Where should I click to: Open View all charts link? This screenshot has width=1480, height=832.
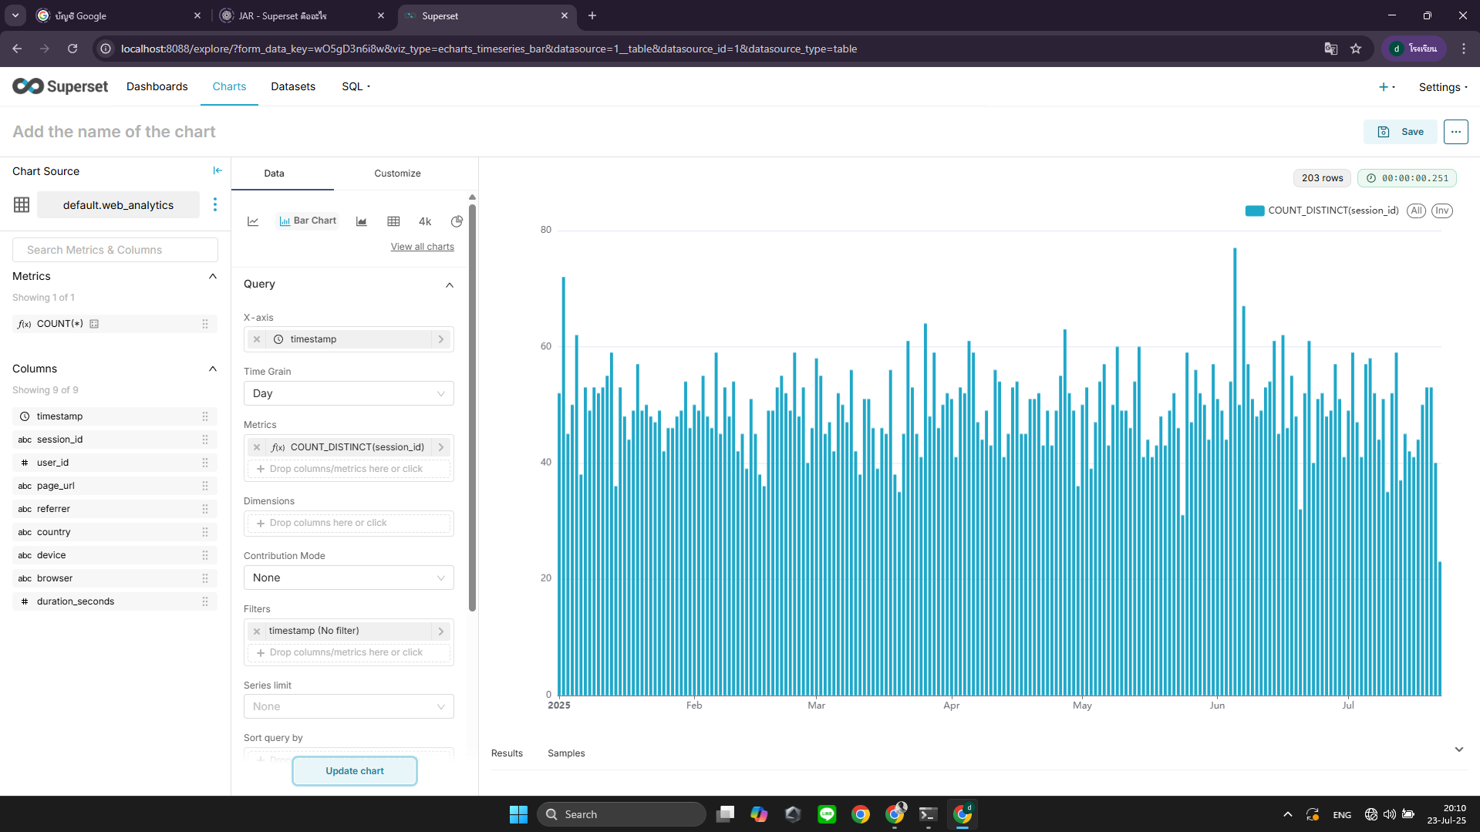click(x=422, y=246)
